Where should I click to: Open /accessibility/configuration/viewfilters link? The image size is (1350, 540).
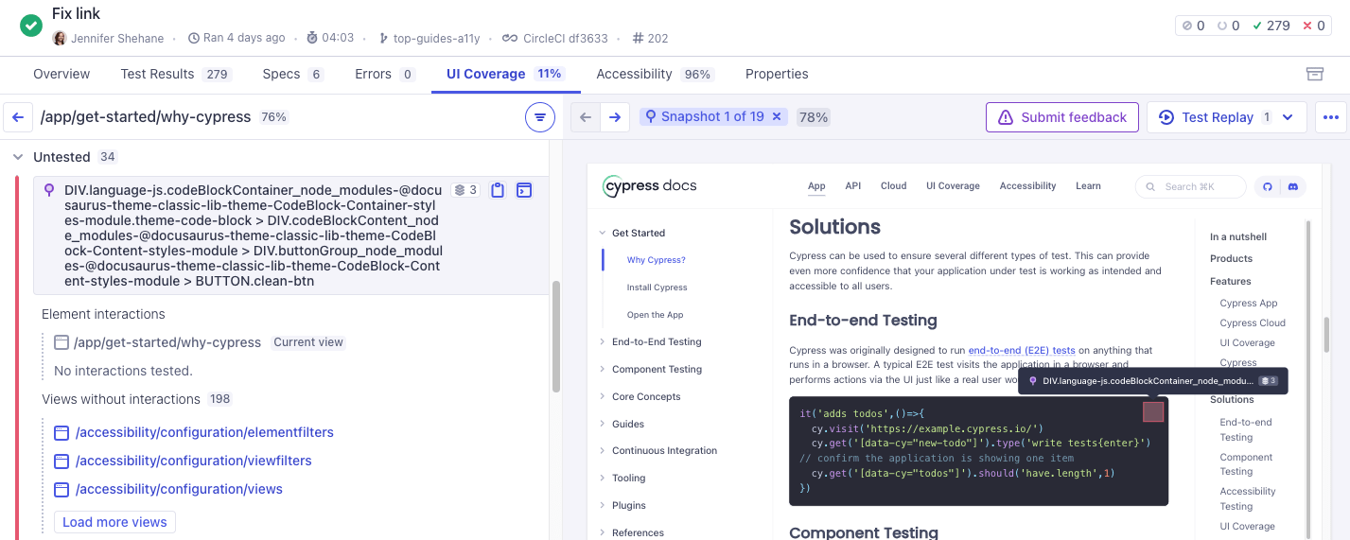193,461
